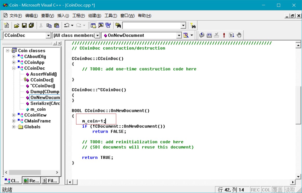Image resolution: width=302 pixels, height=193 pixels.
Task: Click the Copy icon
Action: coord(49,26)
